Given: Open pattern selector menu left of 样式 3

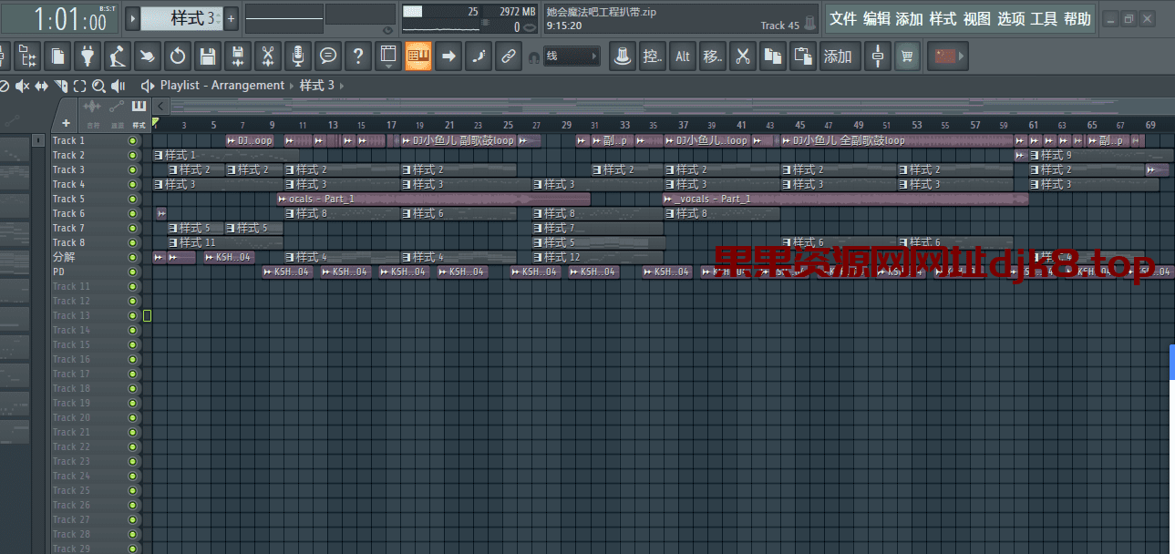Looking at the screenshot, I should (x=133, y=18).
